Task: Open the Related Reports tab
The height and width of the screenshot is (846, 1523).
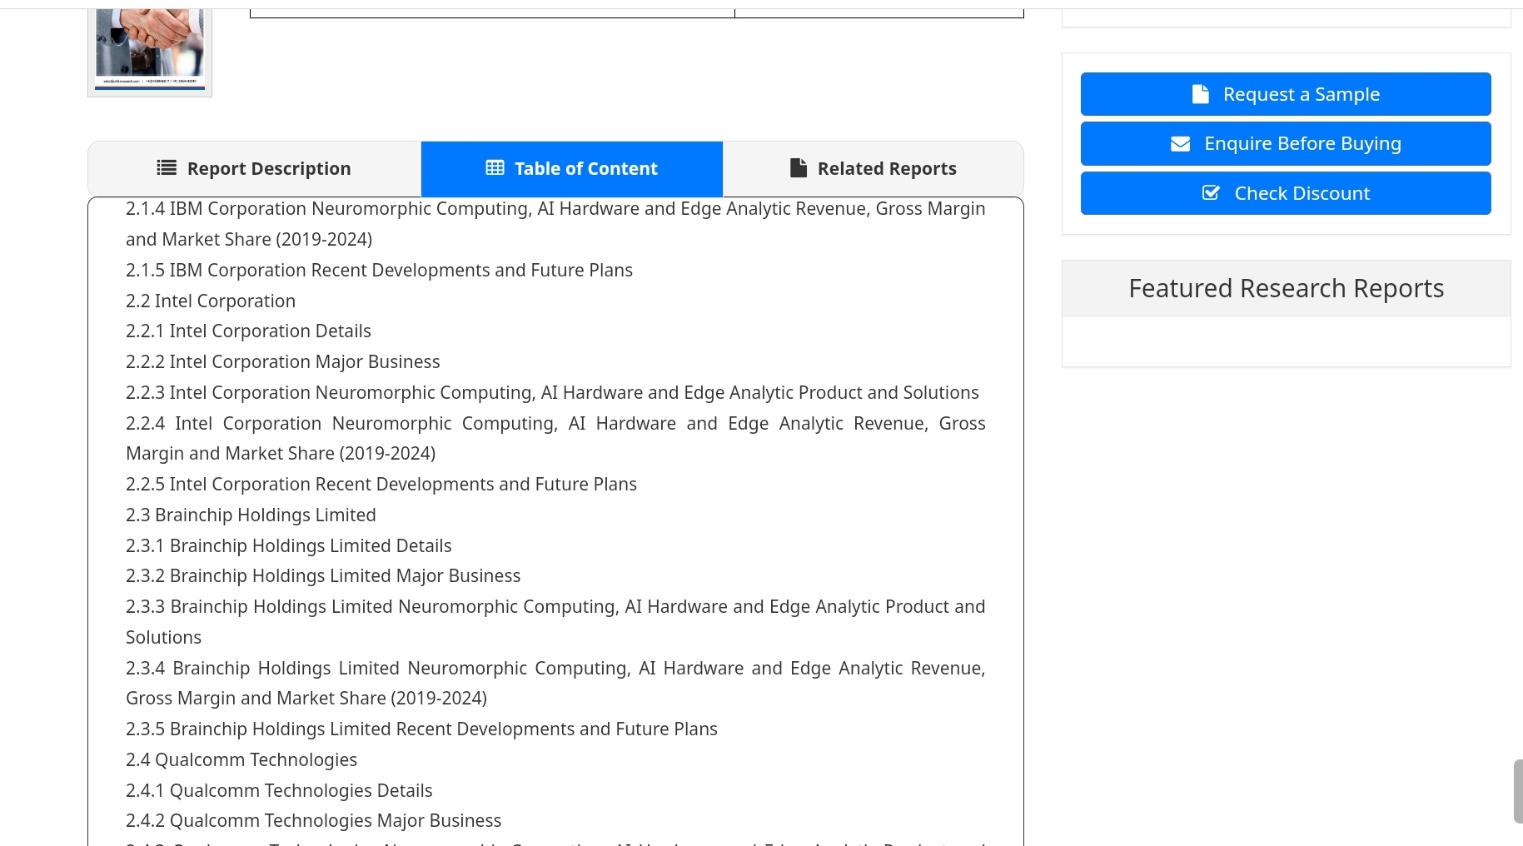Action: [x=873, y=169]
